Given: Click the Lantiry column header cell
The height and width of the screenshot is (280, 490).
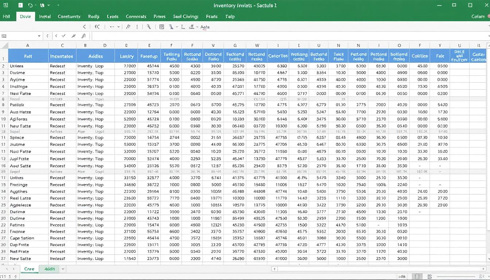Looking at the screenshot, I should [127, 56].
